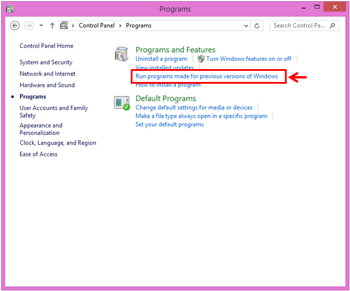Click the search magnifier icon
Screen dimensions: 350x291
click(332, 26)
